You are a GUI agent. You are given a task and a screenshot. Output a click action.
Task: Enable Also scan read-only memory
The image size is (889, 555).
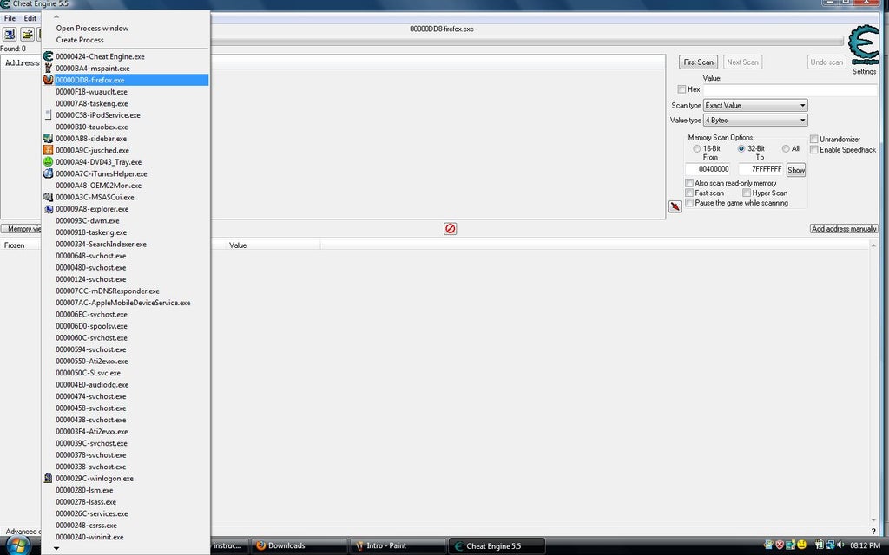(689, 183)
